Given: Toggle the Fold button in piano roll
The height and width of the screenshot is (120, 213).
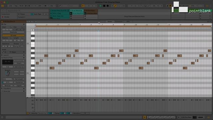Looking at the screenshot, I should pyautogui.click(x=34, y=21).
